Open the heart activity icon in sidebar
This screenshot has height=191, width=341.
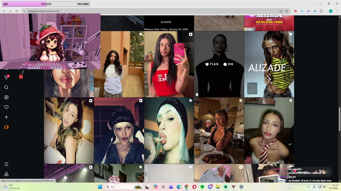pyautogui.click(x=6, y=107)
